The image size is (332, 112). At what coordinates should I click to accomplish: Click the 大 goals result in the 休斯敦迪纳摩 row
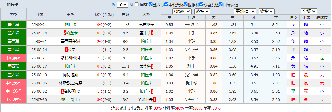click(x=322, y=83)
